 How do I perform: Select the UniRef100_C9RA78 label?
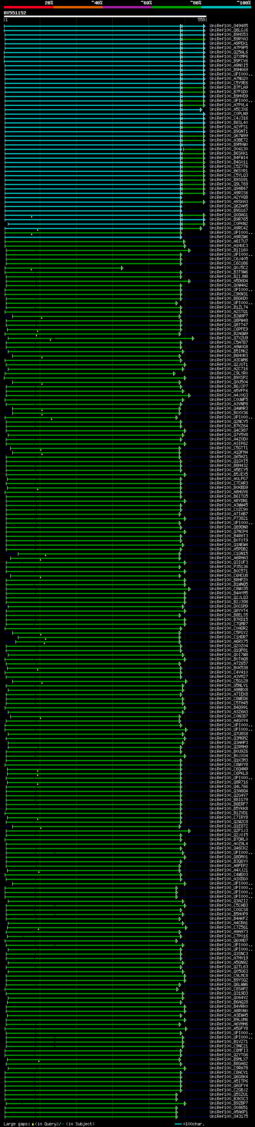coord(229,1068)
